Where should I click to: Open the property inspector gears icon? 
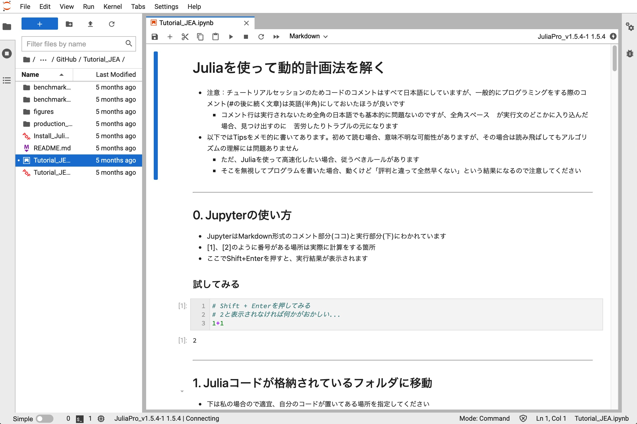pyautogui.click(x=630, y=26)
